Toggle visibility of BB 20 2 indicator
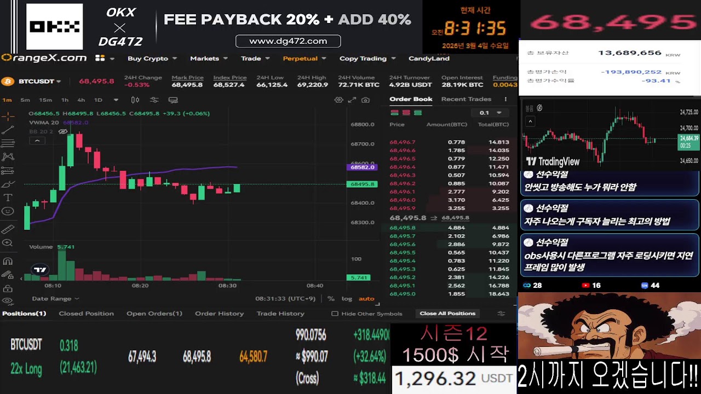The image size is (701, 394). (63, 131)
